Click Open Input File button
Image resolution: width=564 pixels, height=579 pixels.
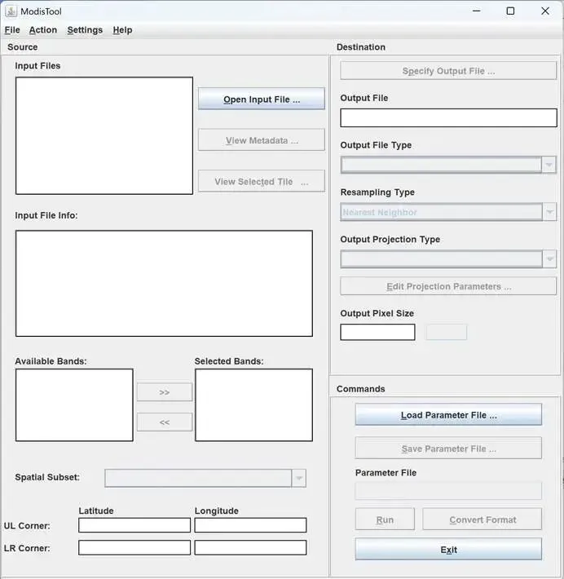pyautogui.click(x=262, y=99)
